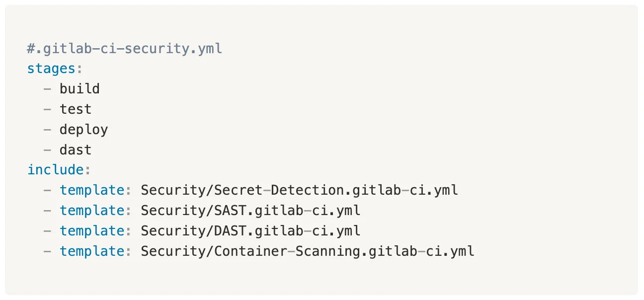Click the dash before 'deploy'
The image size is (644, 300).
[x=47, y=130]
